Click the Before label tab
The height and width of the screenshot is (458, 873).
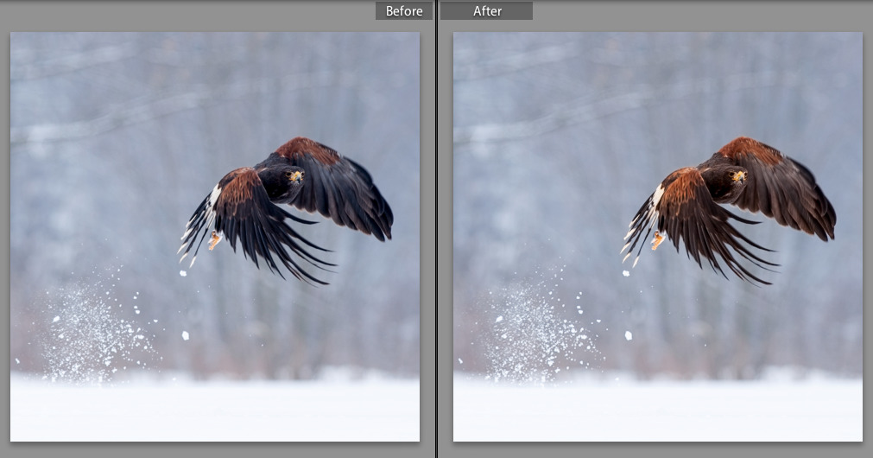click(403, 11)
